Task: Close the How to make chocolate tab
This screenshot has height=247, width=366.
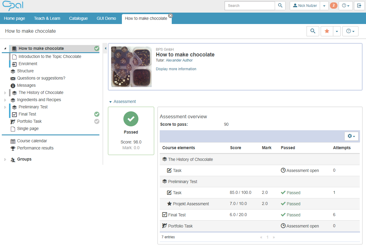Action: pos(170,16)
